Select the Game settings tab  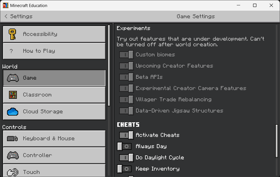point(54,78)
